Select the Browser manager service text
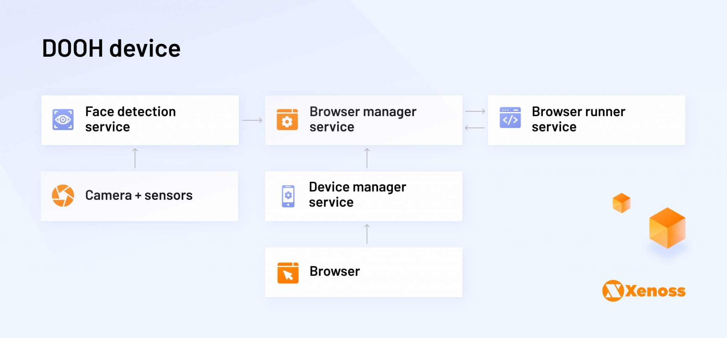Image resolution: width=727 pixels, height=338 pixels. coord(362,119)
